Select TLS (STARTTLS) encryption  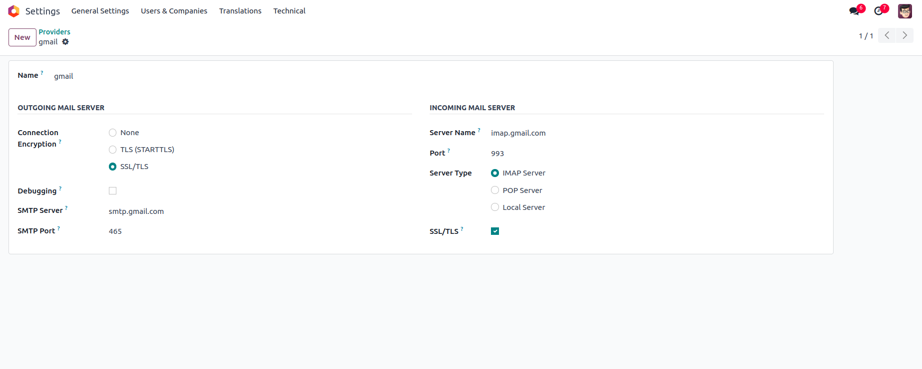pos(113,150)
